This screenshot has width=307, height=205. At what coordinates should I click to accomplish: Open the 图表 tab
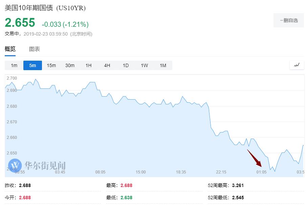(35, 49)
